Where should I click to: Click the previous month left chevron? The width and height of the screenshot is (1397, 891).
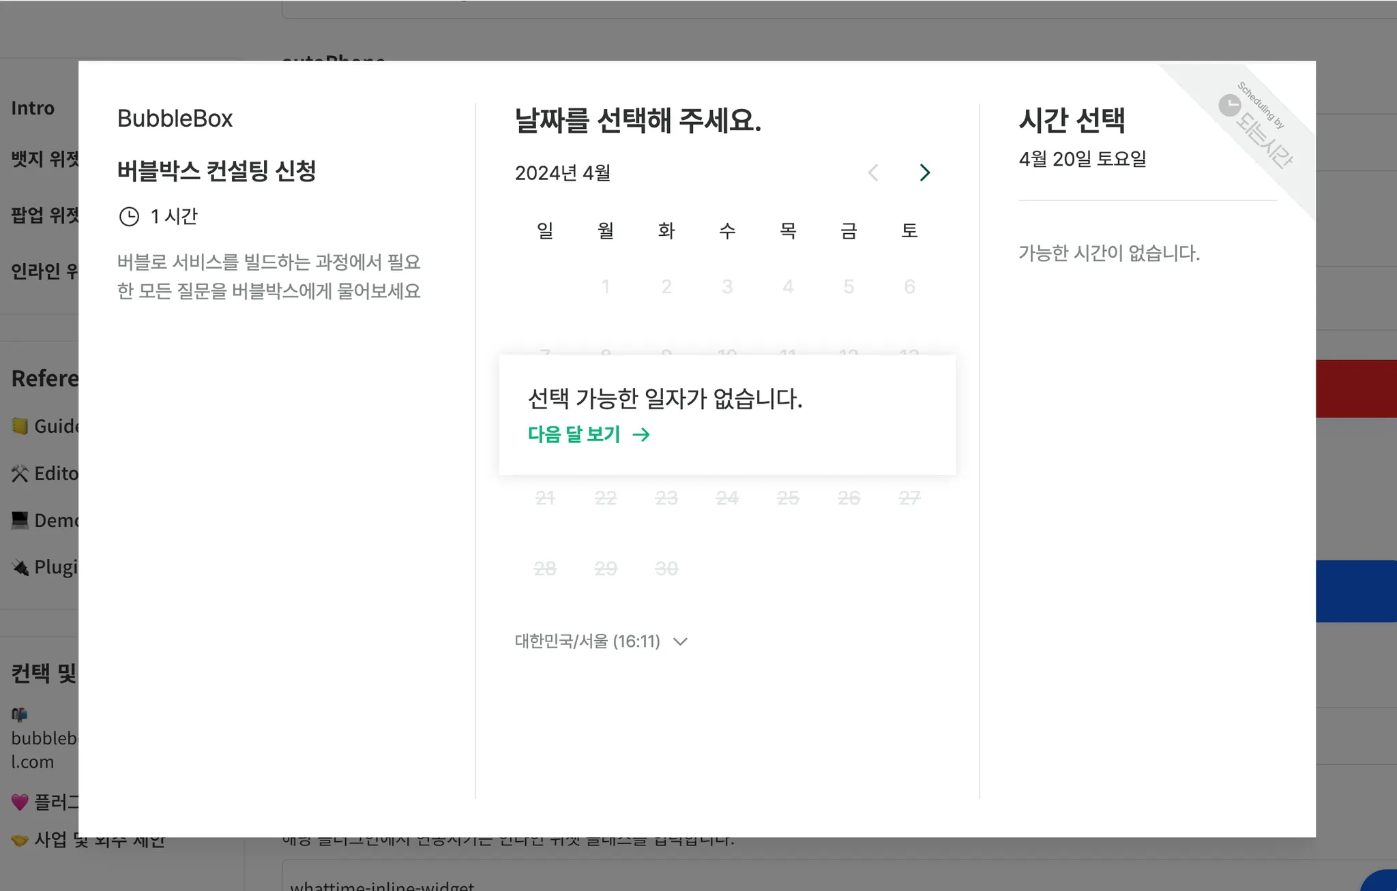(x=873, y=172)
